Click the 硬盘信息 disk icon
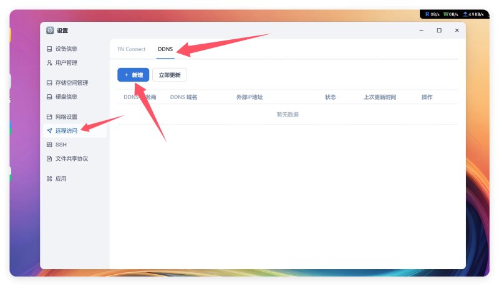499x286 pixels. (x=49, y=97)
